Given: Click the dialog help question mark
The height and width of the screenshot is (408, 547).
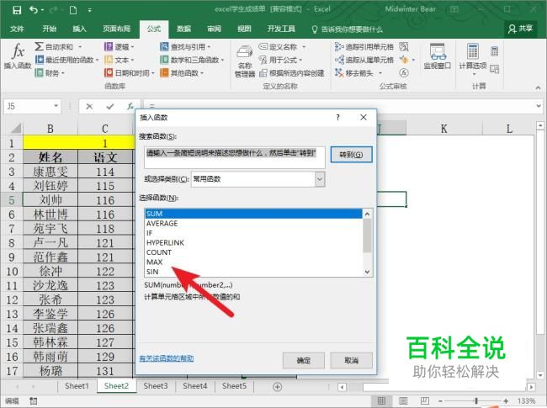Looking at the screenshot, I should [337, 118].
